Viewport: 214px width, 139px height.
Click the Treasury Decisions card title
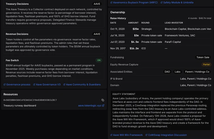pyautogui.click(x=17, y=4)
